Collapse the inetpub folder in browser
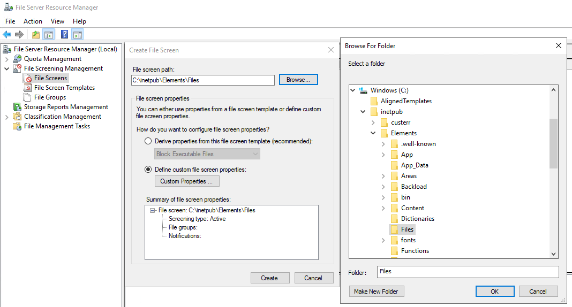572x307 pixels. coord(363,112)
